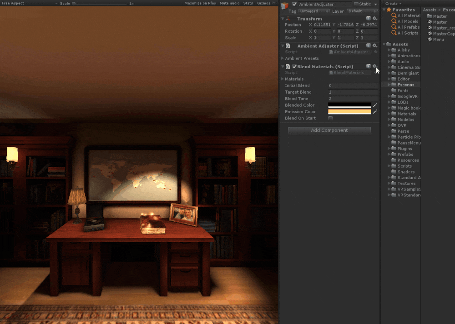Select All Models favorite search
Screen dimensions: 455x324
pyautogui.click(x=405, y=21)
